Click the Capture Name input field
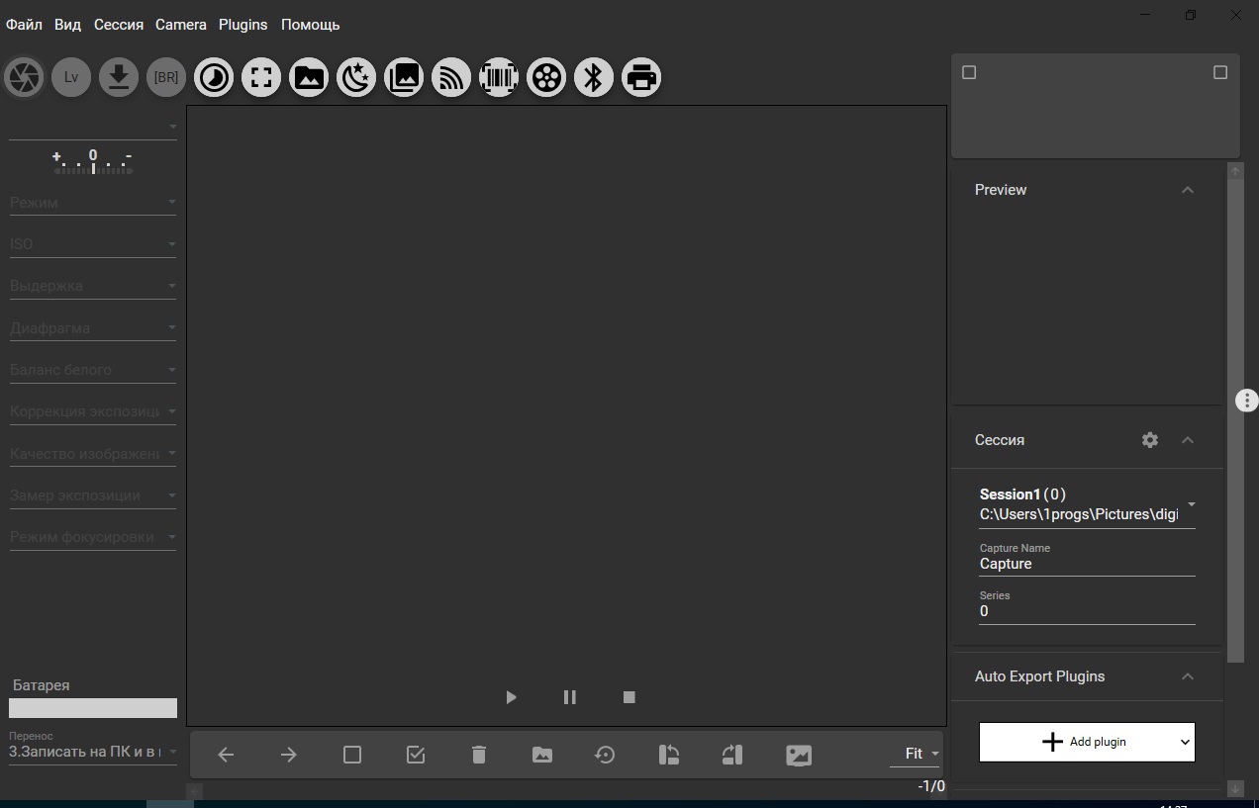The height and width of the screenshot is (808, 1259). pos(1087,564)
